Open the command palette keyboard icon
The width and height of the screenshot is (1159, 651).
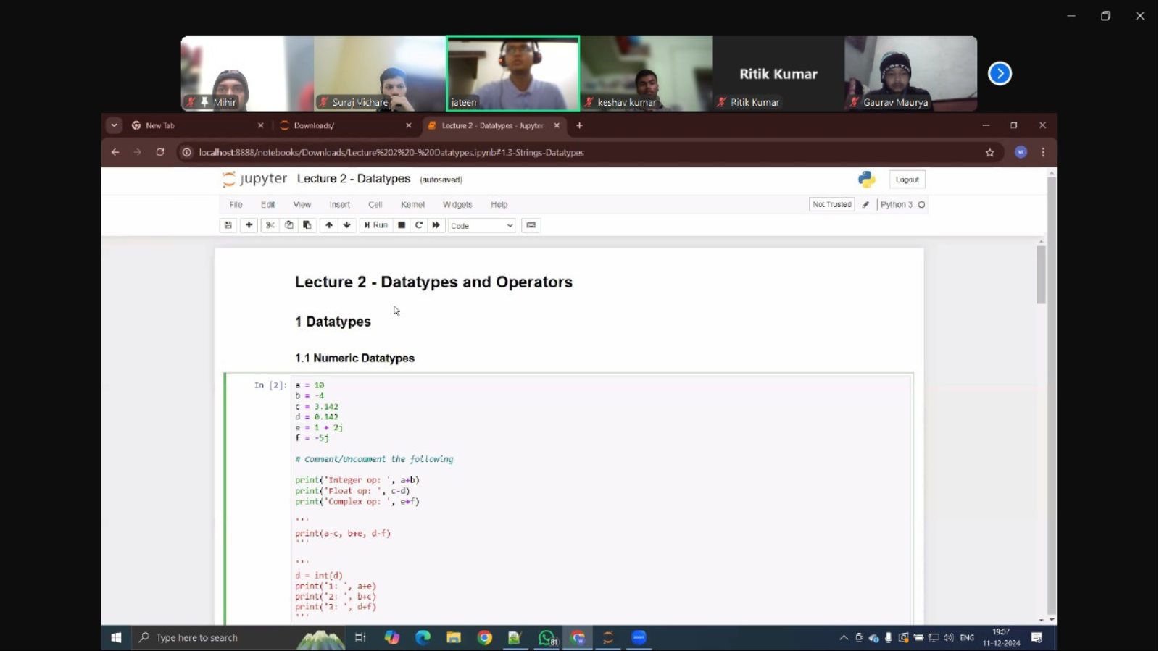click(531, 225)
